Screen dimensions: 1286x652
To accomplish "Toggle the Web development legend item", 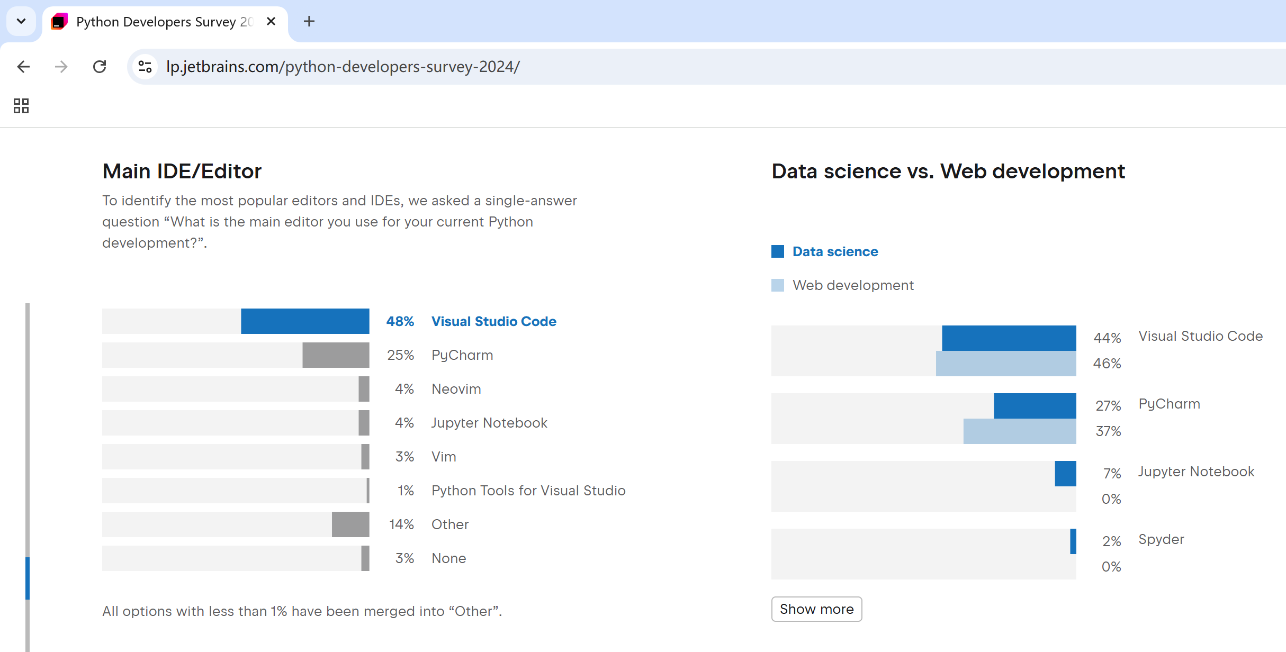I will (853, 285).
